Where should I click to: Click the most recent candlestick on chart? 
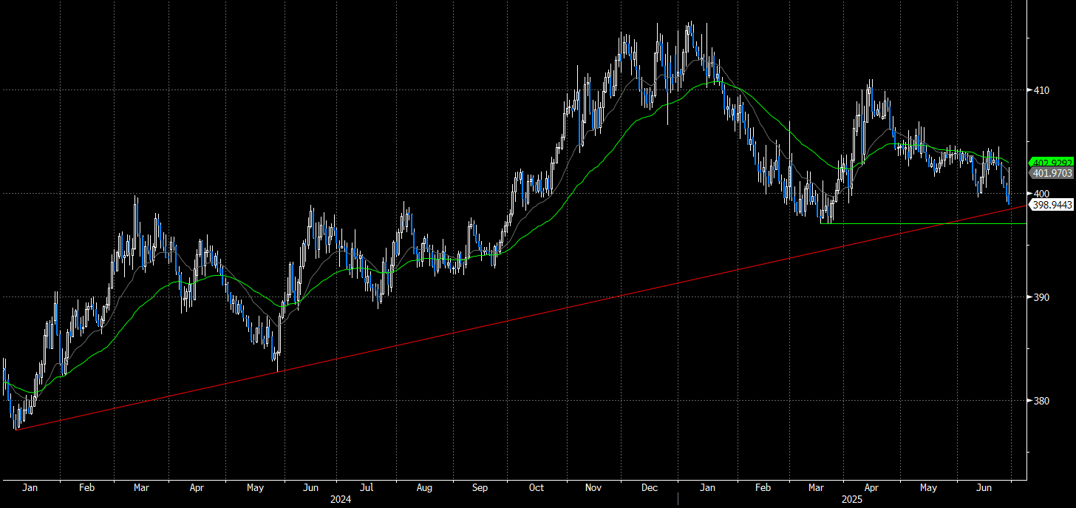click(x=1009, y=194)
